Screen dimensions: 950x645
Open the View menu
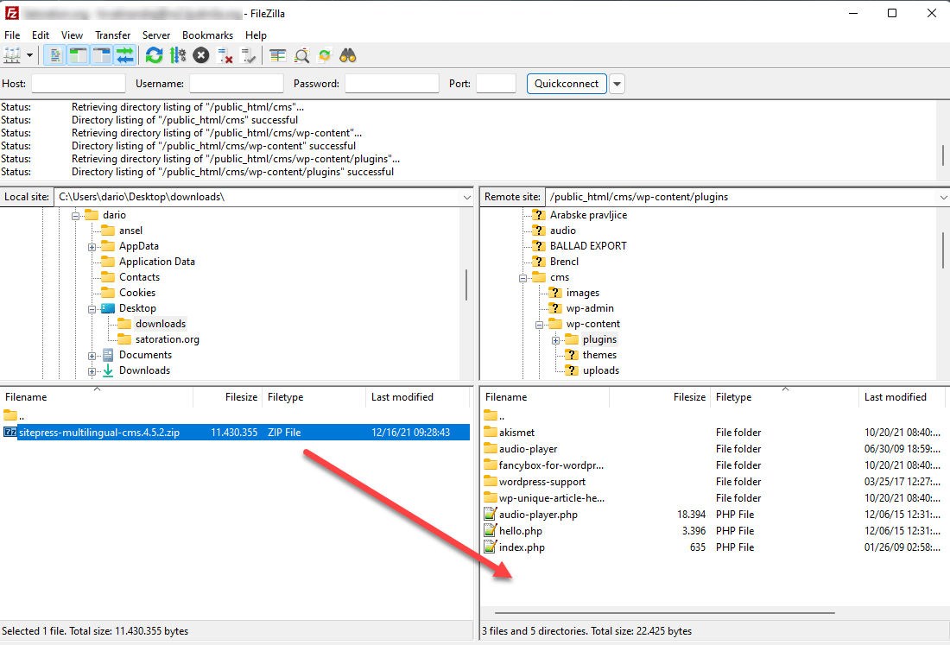click(x=72, y=35)
